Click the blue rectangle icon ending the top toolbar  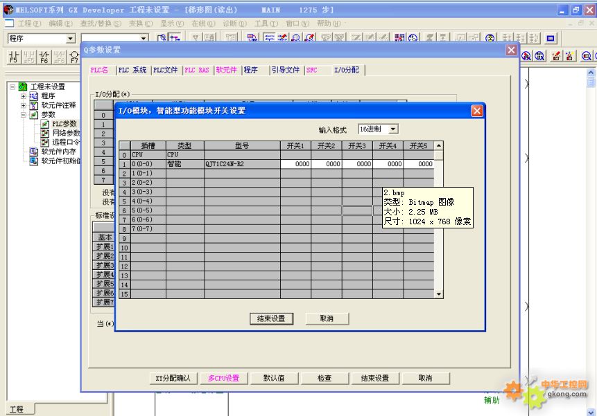coord(550,38)
